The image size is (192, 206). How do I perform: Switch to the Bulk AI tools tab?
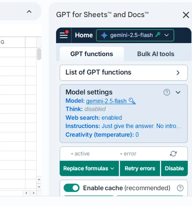[156, 54]
